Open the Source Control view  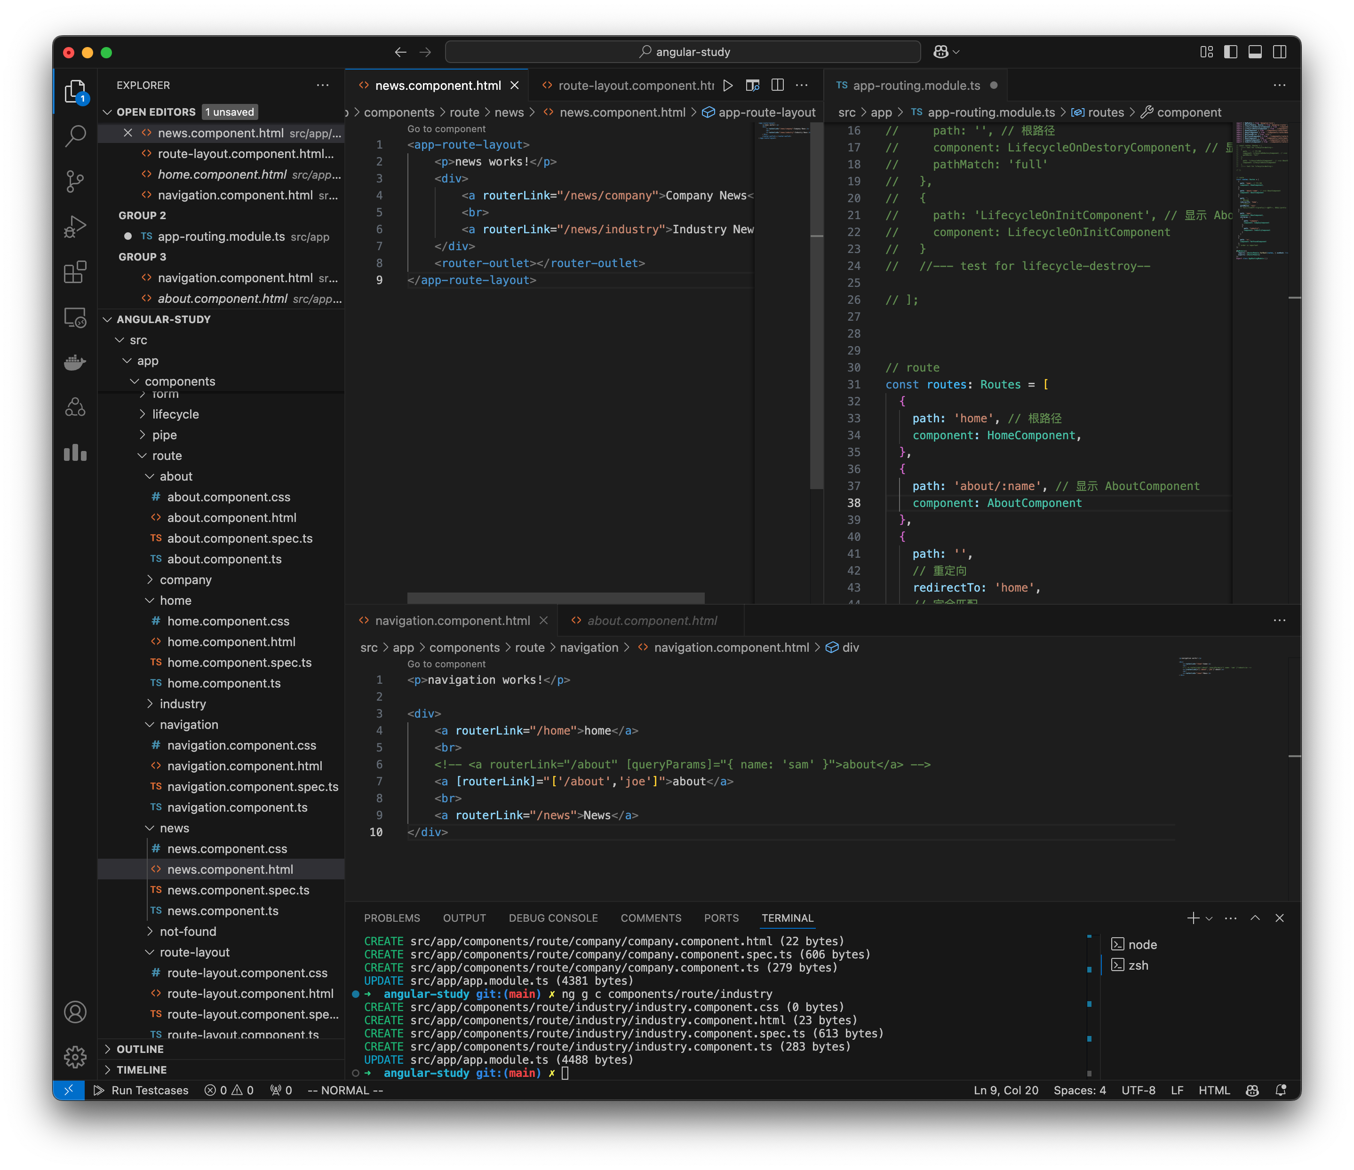click(x=75, y=182)
